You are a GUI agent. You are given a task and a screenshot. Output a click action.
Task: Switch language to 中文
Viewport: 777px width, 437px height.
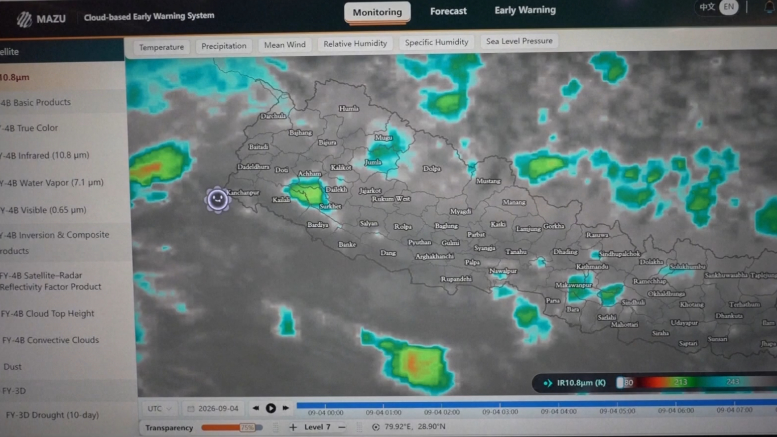click(707, 7)
